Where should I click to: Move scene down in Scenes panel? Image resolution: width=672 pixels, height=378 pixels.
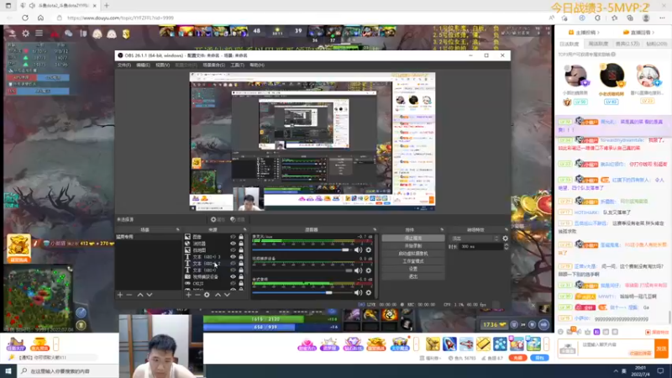point(150,295)
